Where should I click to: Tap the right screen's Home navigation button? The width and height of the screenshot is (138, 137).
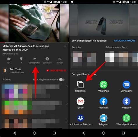point(103,133)
